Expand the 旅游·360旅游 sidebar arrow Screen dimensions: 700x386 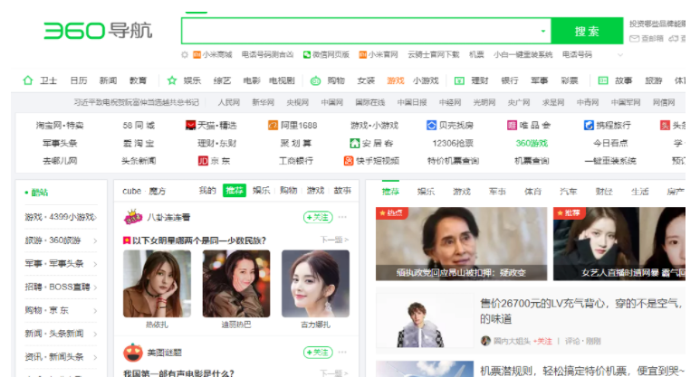pos(95,240)
